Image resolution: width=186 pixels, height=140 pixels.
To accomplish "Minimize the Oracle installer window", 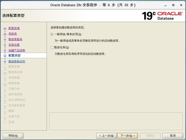I will [x=165, y=5].
